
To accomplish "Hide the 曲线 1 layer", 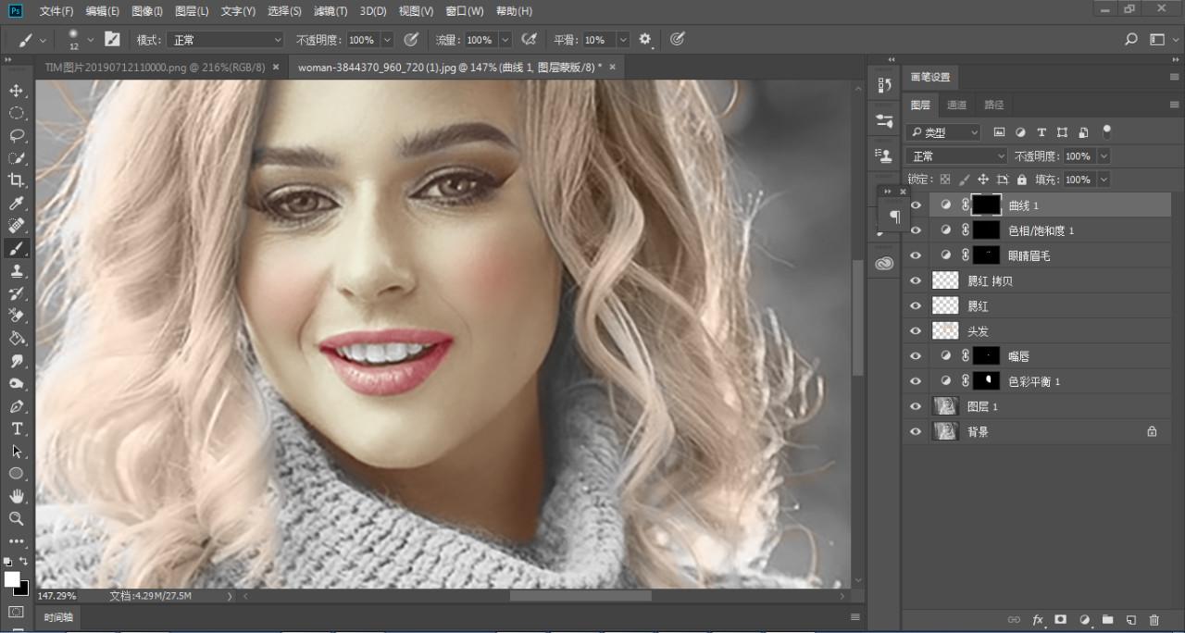I will 916,205.
